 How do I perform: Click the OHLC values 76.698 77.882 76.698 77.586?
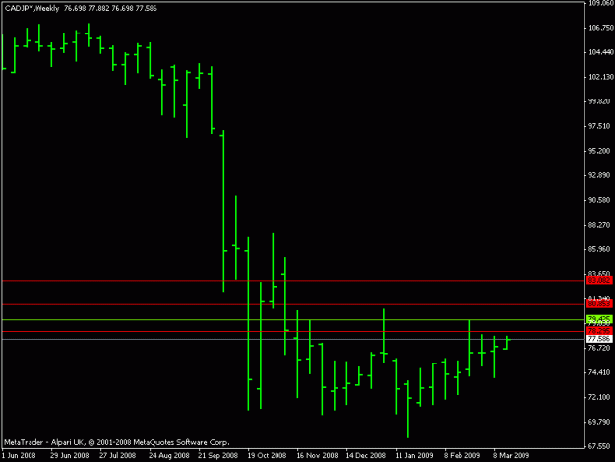110,8
